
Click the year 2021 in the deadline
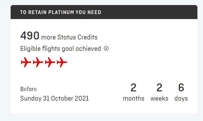(81, 98)
